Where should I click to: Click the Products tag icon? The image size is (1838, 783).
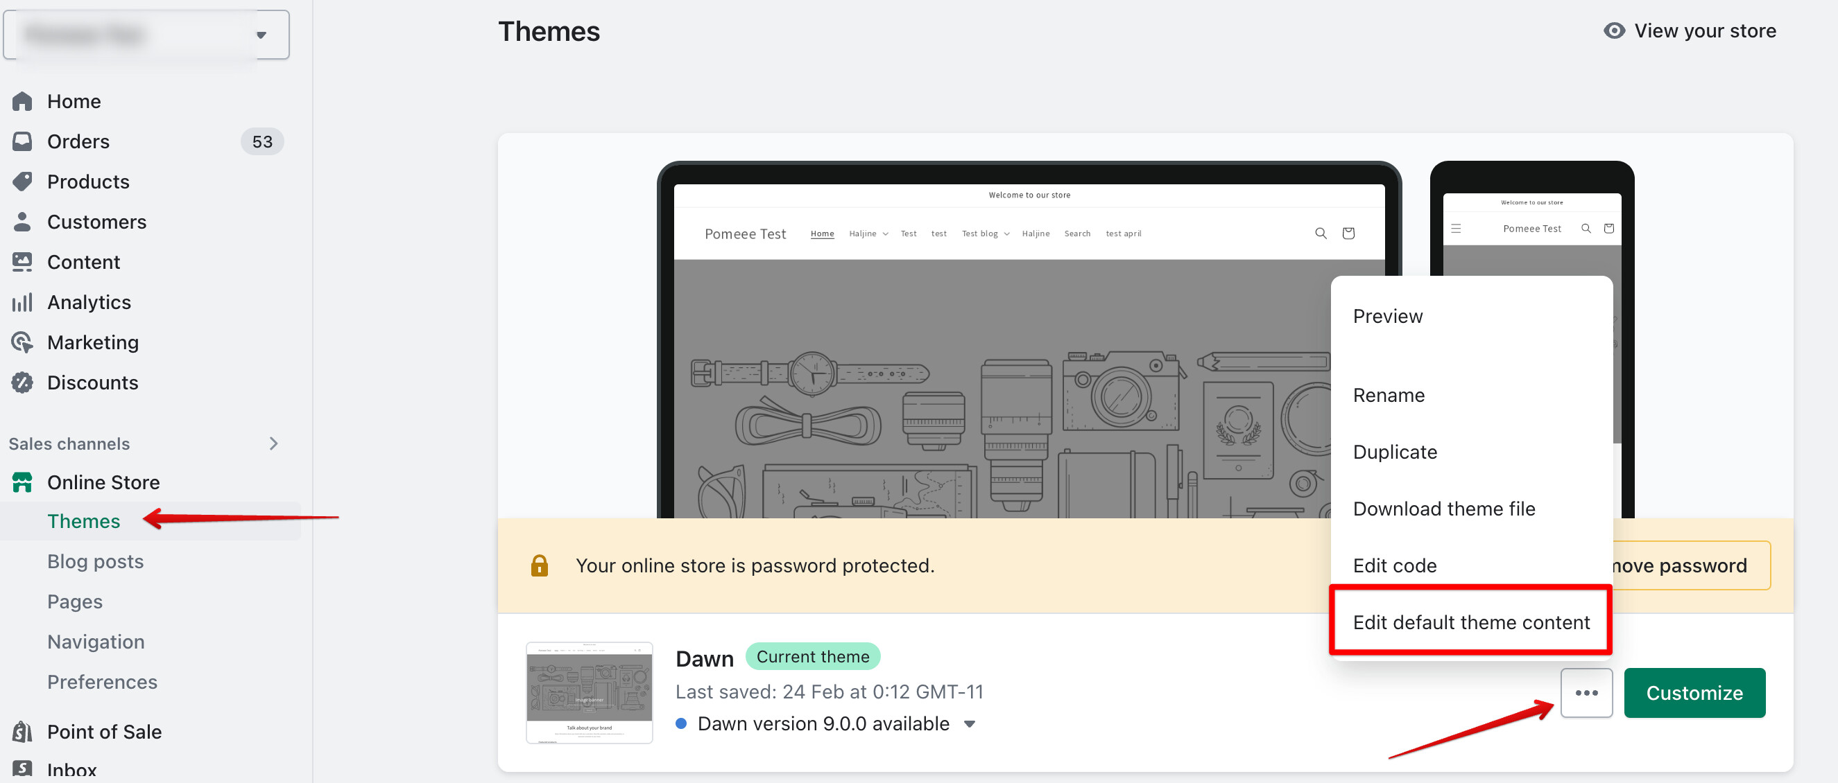coord(22,181)
